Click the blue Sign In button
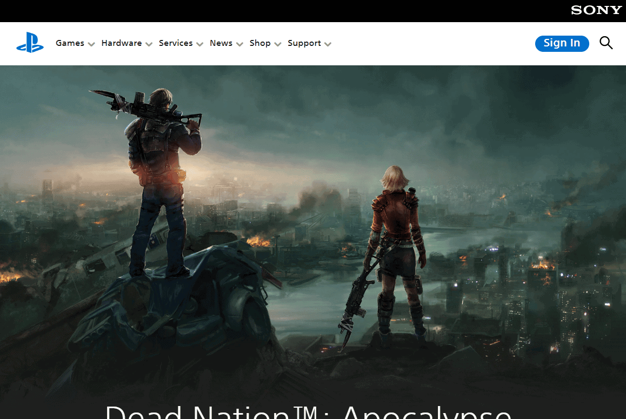 coord(562,44)
